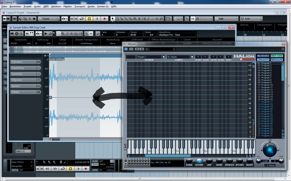Open the élastique Pro - Time algorithm dropdown
The image size is (291, 181).
[178, 35]
